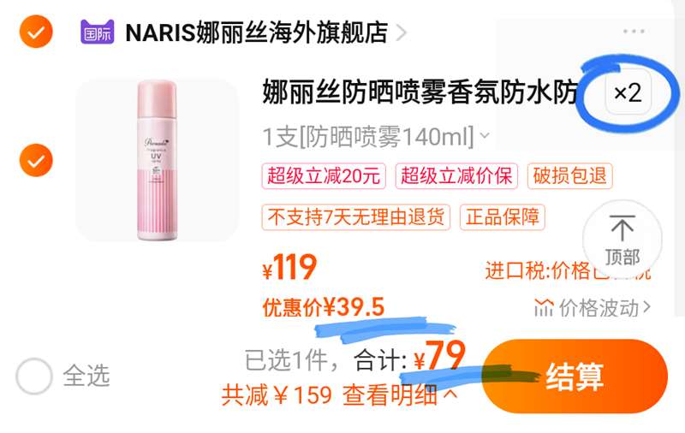Tap the 破损包退 guarantee tag

tap(569, 176)
